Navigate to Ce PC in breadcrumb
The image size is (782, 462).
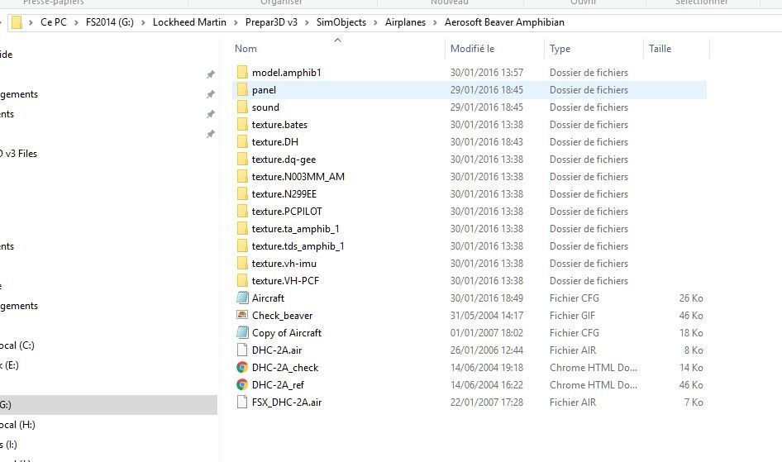54,22
